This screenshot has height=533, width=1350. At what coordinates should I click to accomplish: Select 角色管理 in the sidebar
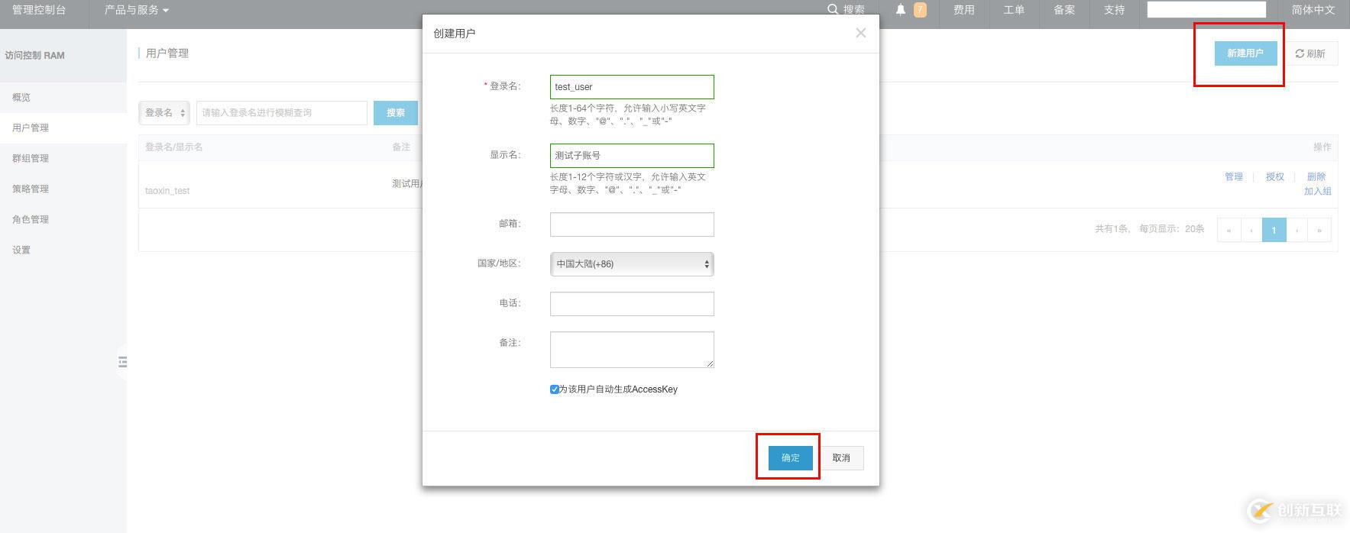pyautogui.click(x=63, y=220)
